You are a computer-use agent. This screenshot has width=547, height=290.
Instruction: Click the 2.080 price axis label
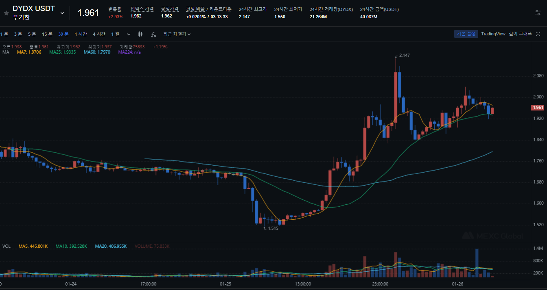(x=538, y=76)
